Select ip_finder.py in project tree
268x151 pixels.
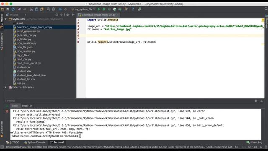point(22,39)
